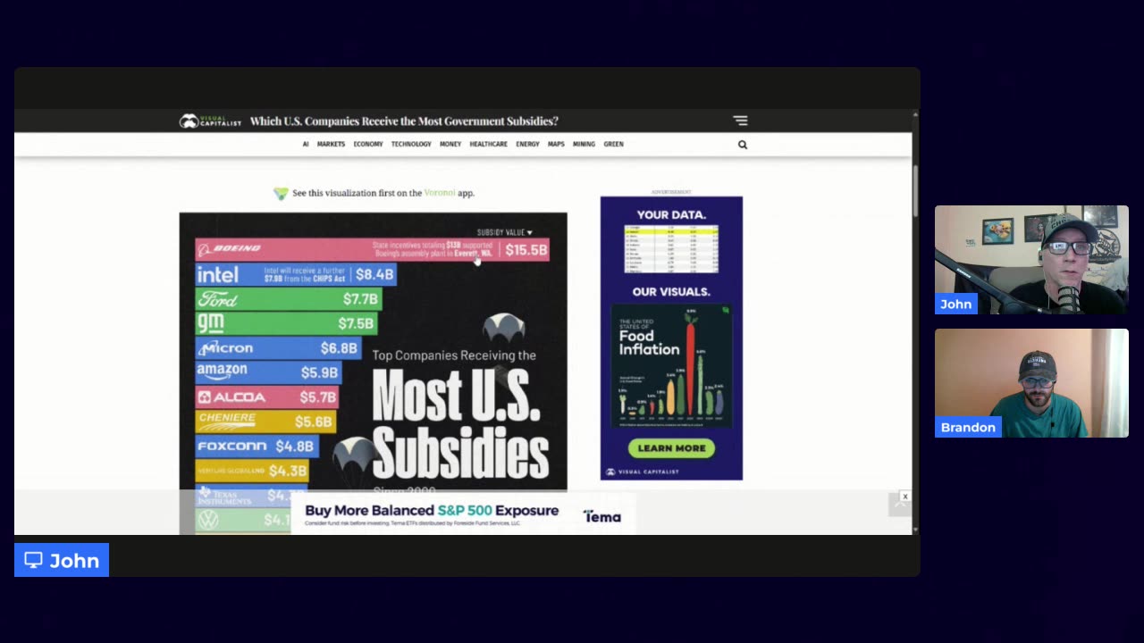The height and width of the screenshot is (643, 1144).
Task: Click the Tema S&P 500 banner ad
Action: tap(463, 515)
